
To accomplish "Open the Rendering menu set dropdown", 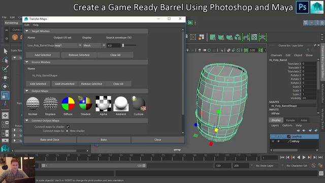I will 13,23.
